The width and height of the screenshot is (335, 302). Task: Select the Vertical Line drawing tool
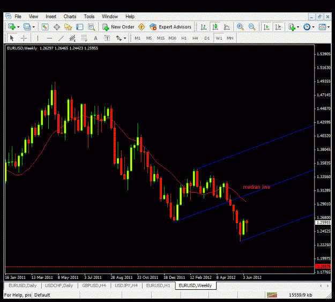[38, 38]
